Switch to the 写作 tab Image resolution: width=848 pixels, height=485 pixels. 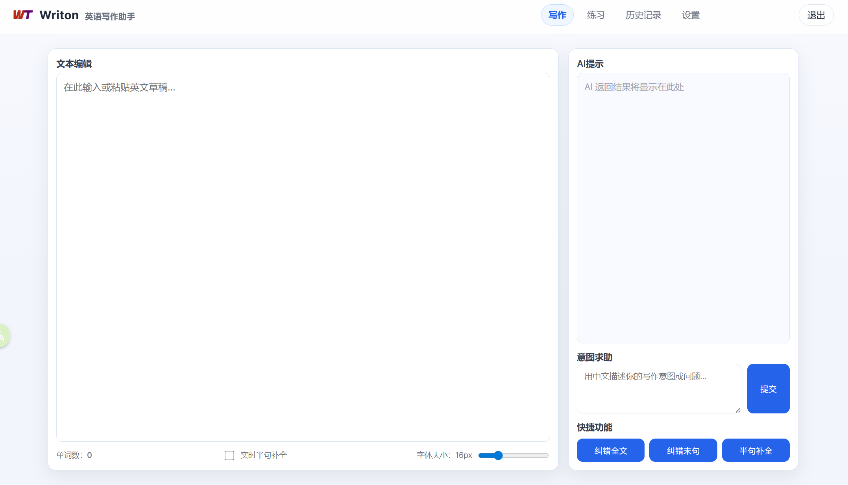coord(557,15)
